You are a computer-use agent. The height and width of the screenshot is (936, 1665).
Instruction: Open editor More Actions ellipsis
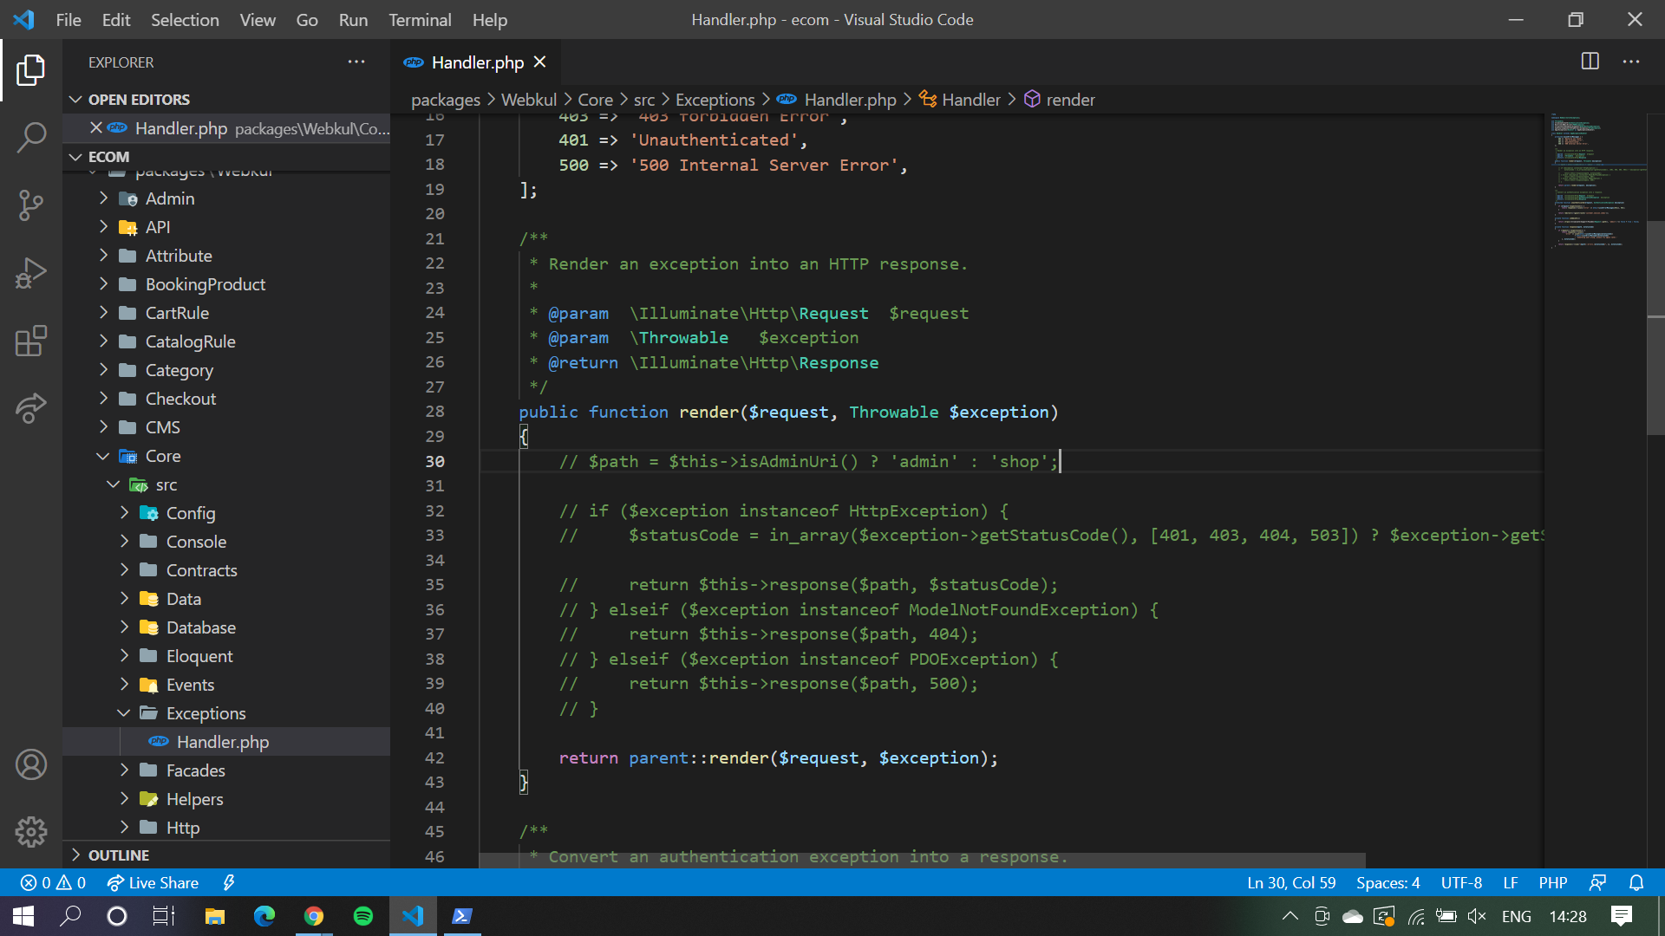pyautogui.click(x=1631, y=62)
